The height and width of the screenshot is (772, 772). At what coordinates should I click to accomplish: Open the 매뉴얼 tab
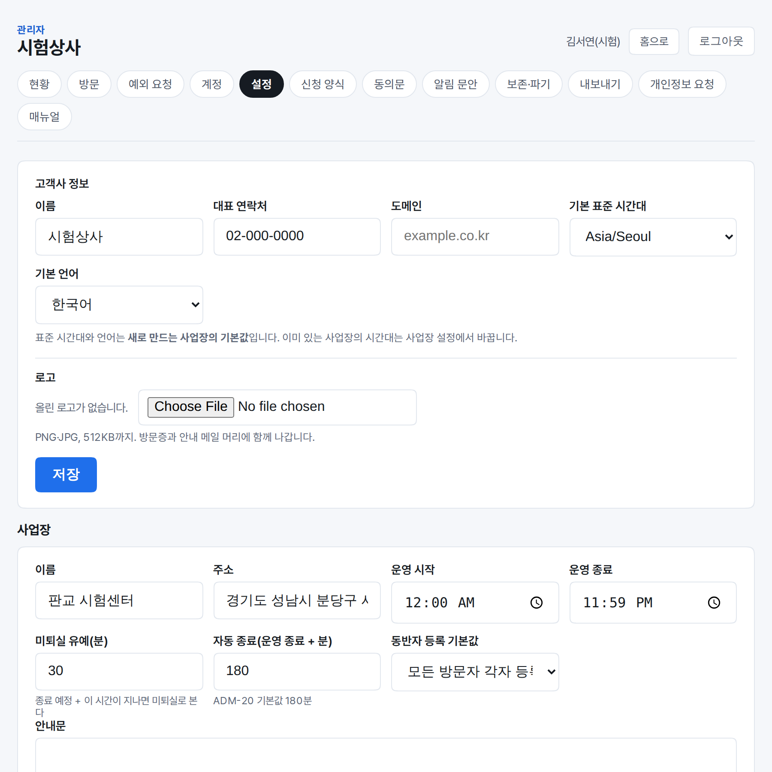[45, 117]
